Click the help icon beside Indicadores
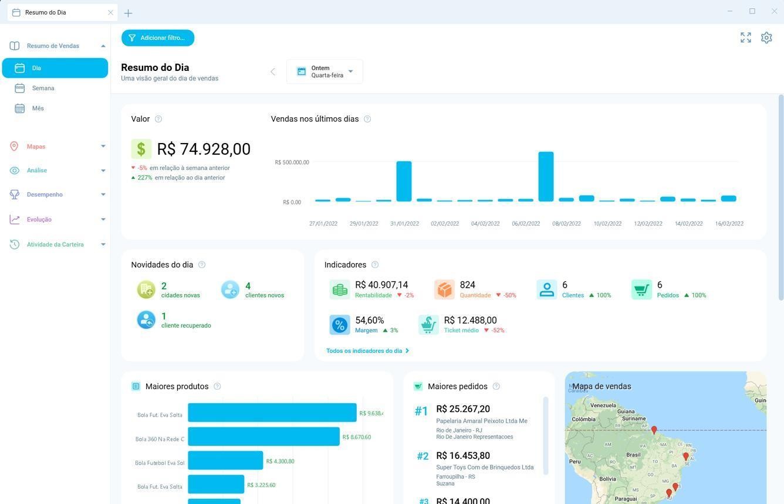784x504 pixels. coord(375,265)
